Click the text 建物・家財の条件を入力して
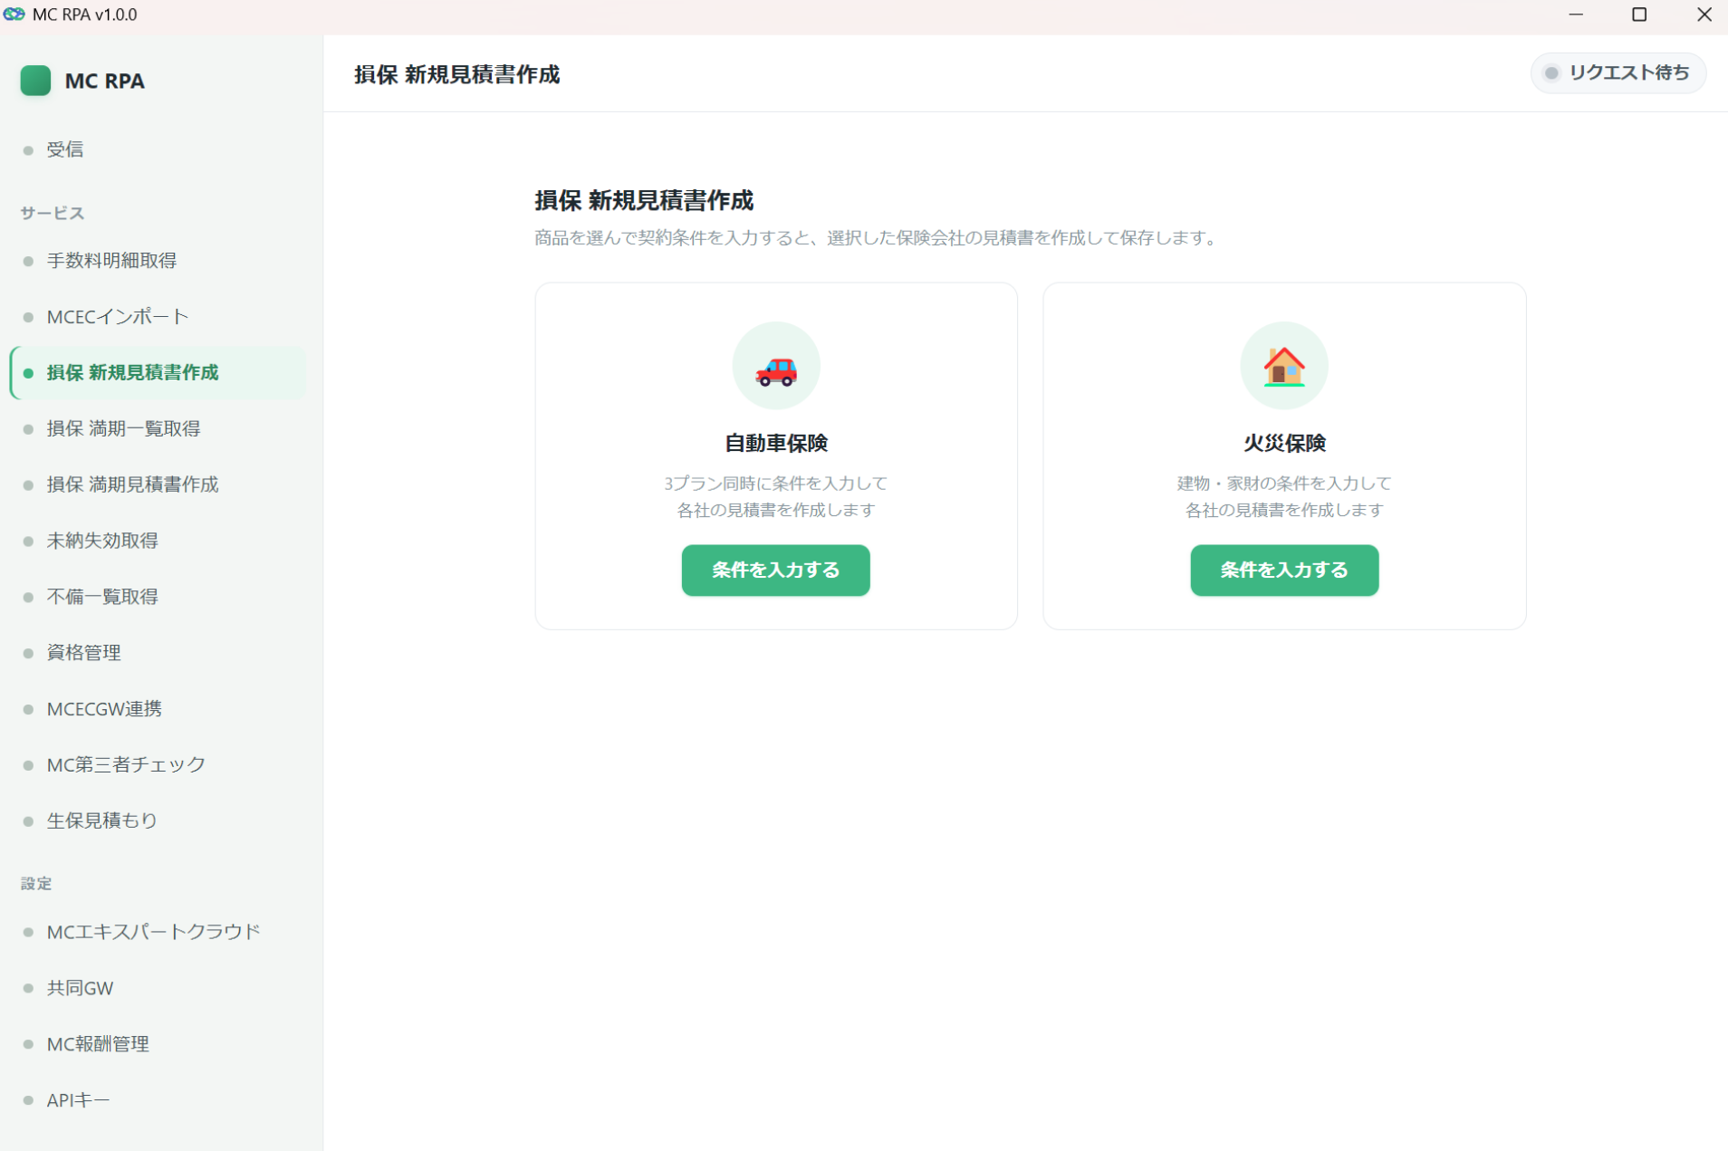1728x1151 pixels. [1284, 484]
